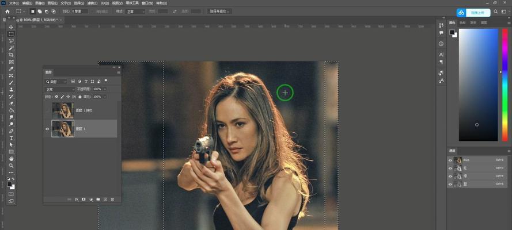This screenshot has width=512, height=230.
Task: Toggle visibility of layer 图层 1
Action: click(47, 129)
